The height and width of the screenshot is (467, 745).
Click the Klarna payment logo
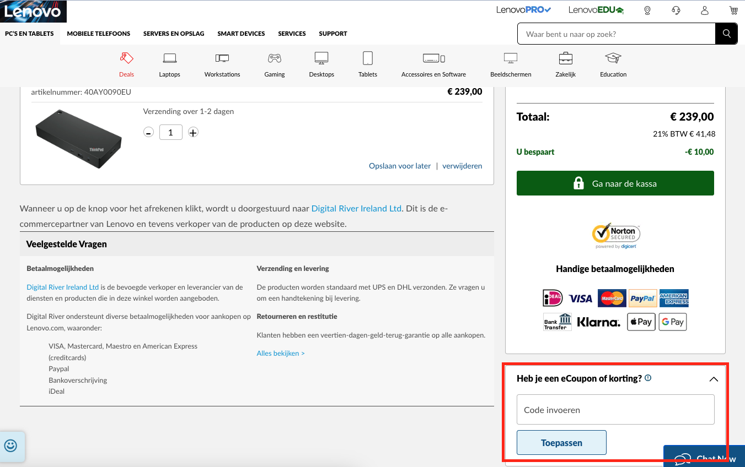(x=598, y=322)
